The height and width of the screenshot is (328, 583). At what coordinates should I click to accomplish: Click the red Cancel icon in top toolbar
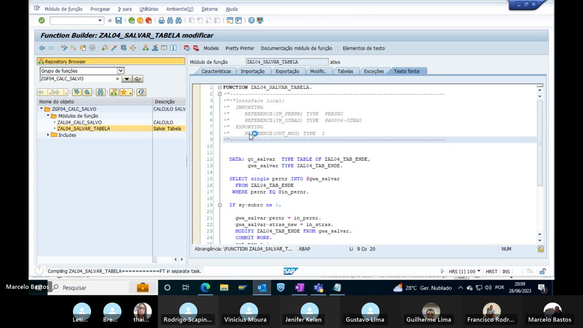[x=148, y=20]
